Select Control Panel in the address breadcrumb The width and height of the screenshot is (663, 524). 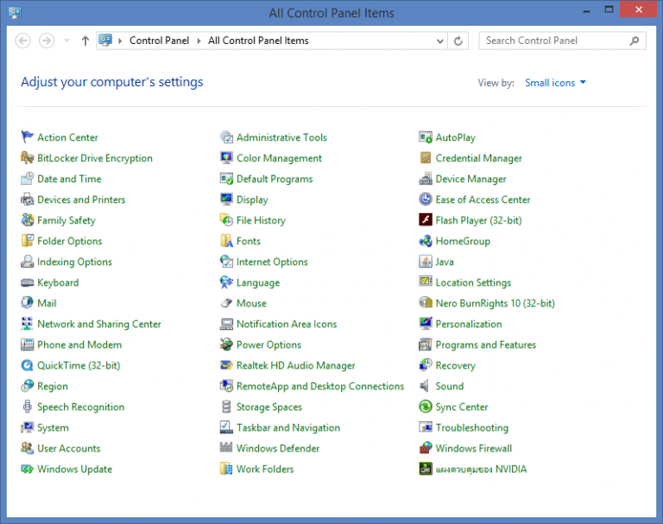coord(157,41)
